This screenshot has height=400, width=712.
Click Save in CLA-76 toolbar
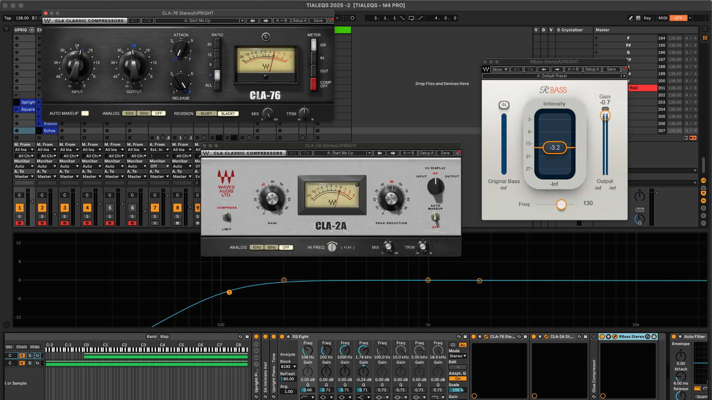318,21
